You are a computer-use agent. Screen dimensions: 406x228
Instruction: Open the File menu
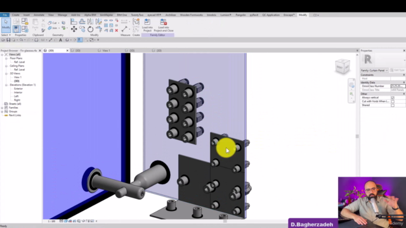coord(4,15)
